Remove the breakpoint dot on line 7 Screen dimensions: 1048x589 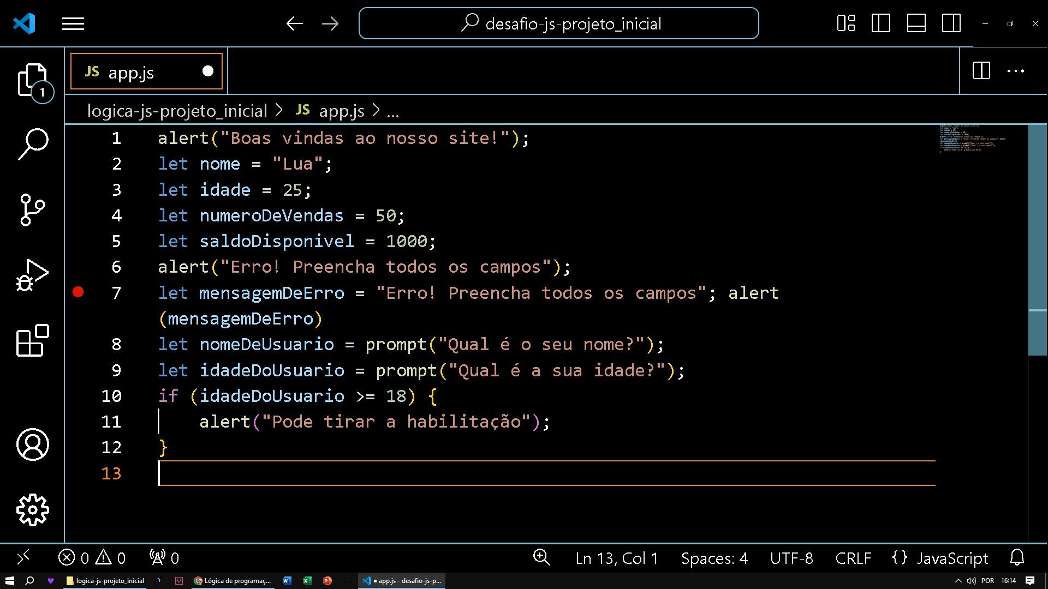78,292
